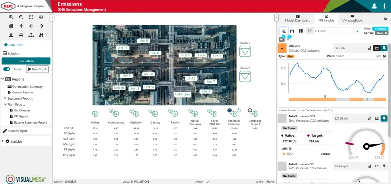The width and height of the screenshot is (391, 184).
Task: Open the Big Changes report
Action: click(20, 110)
